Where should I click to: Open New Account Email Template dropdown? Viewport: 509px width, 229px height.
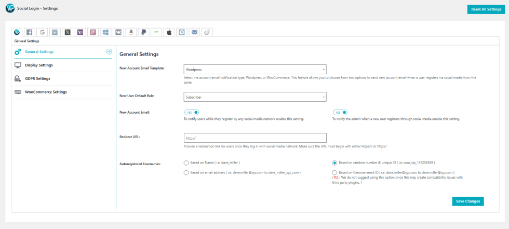click(255, 69)
